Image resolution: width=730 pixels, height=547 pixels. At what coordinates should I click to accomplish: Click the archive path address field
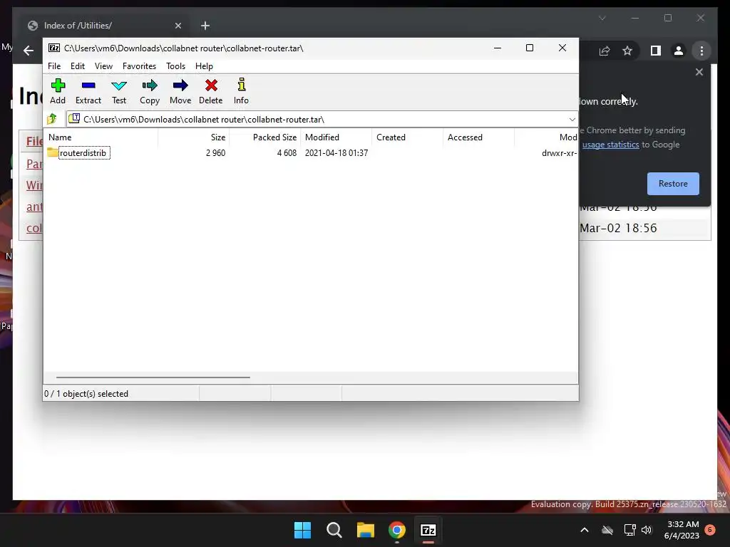coord(322,120)
